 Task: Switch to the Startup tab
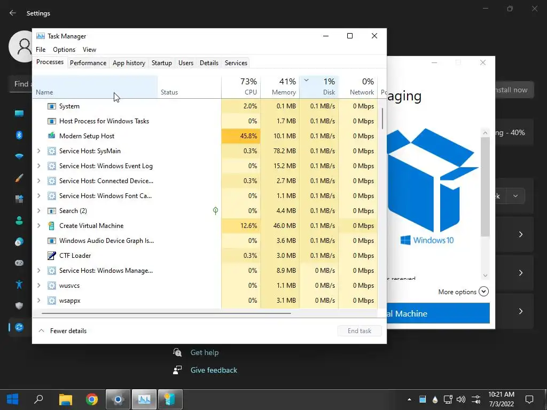(x=161, y=63)
